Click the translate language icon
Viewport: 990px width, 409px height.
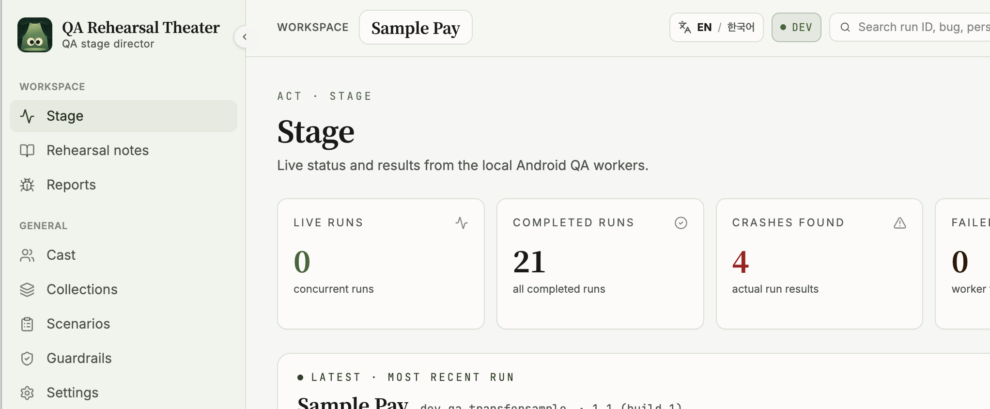pyautogui.click(x=685, y=27)
